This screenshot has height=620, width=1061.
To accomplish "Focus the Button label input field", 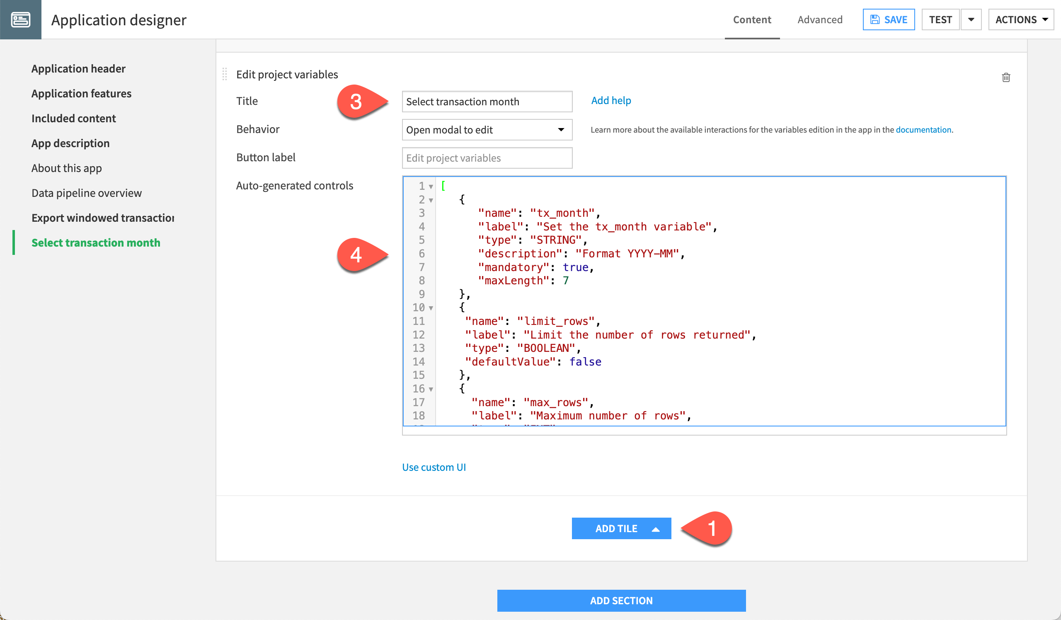I will coord(487,158).
